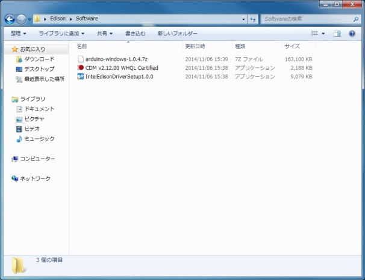
Task: Click the ミュージック note icon
Action: (19, 139)
